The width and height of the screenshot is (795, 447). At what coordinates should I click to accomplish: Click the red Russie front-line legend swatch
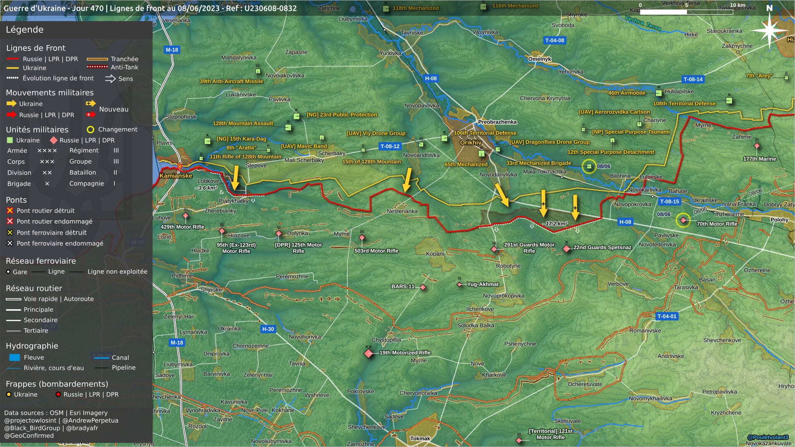[x=12, y=59]
